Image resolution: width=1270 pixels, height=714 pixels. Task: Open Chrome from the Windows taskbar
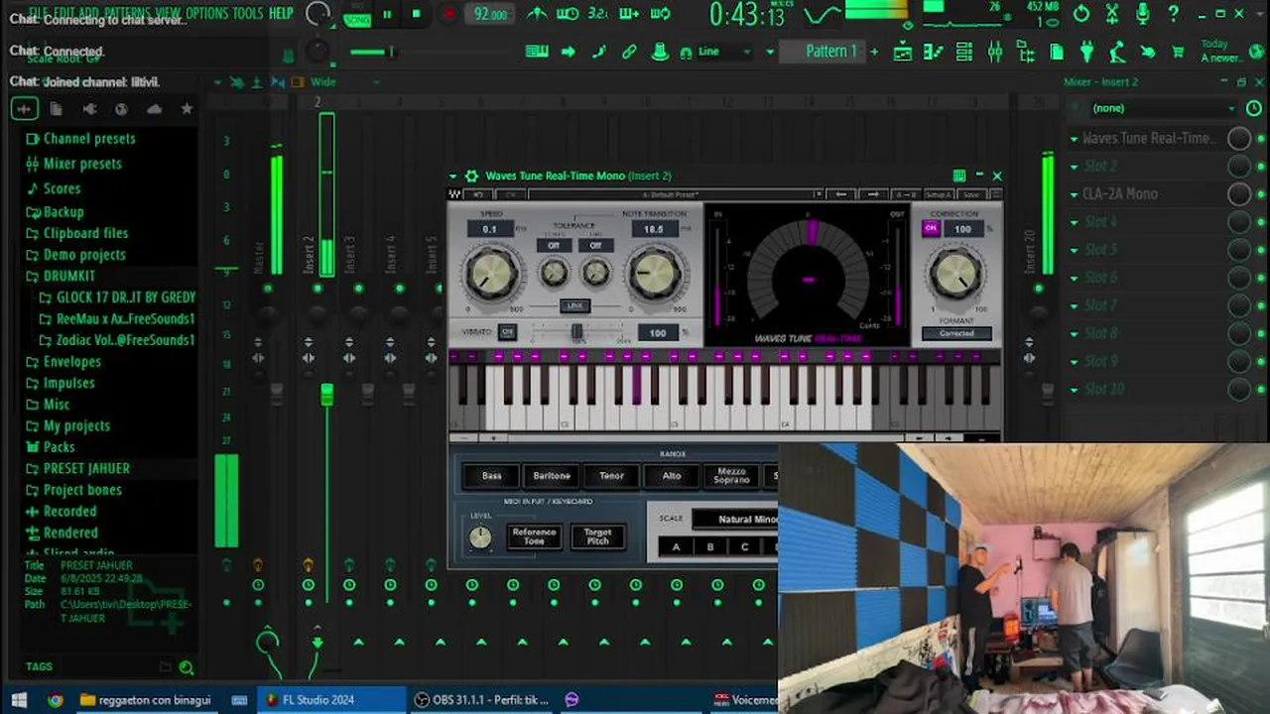click(56, 700)
